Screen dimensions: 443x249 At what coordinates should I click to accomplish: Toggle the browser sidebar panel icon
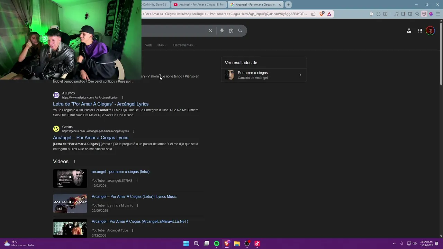[403, 14]
